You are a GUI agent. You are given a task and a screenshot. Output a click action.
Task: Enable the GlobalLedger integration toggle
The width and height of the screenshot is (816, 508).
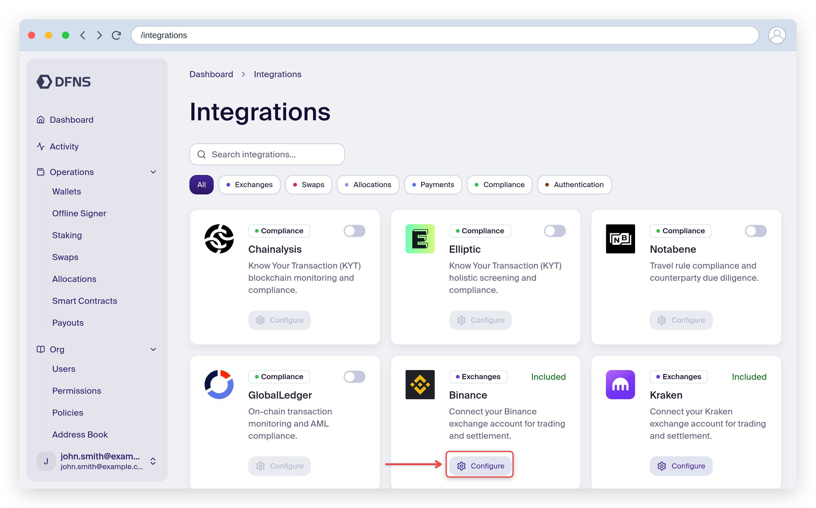[355, 377]
